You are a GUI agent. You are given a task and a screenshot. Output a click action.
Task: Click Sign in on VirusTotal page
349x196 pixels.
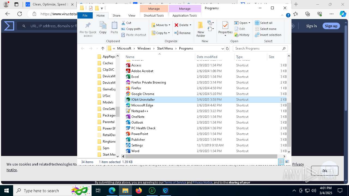[311, 26]
